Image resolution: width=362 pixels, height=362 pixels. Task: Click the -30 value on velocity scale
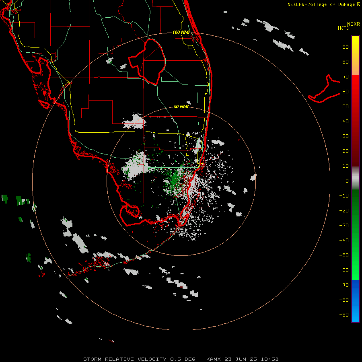[x=344, y=226]
